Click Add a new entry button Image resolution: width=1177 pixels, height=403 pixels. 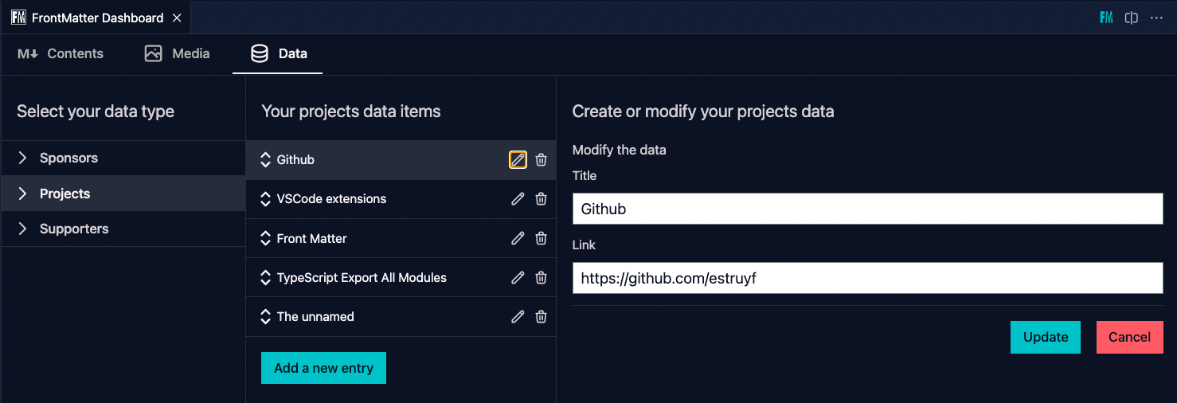coord(323,368)
